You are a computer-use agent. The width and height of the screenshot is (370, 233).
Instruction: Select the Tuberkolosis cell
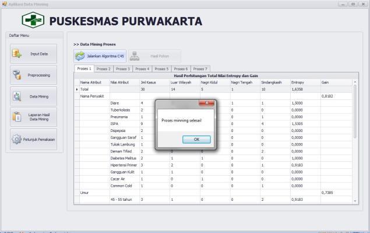click(x=125, y=110)
